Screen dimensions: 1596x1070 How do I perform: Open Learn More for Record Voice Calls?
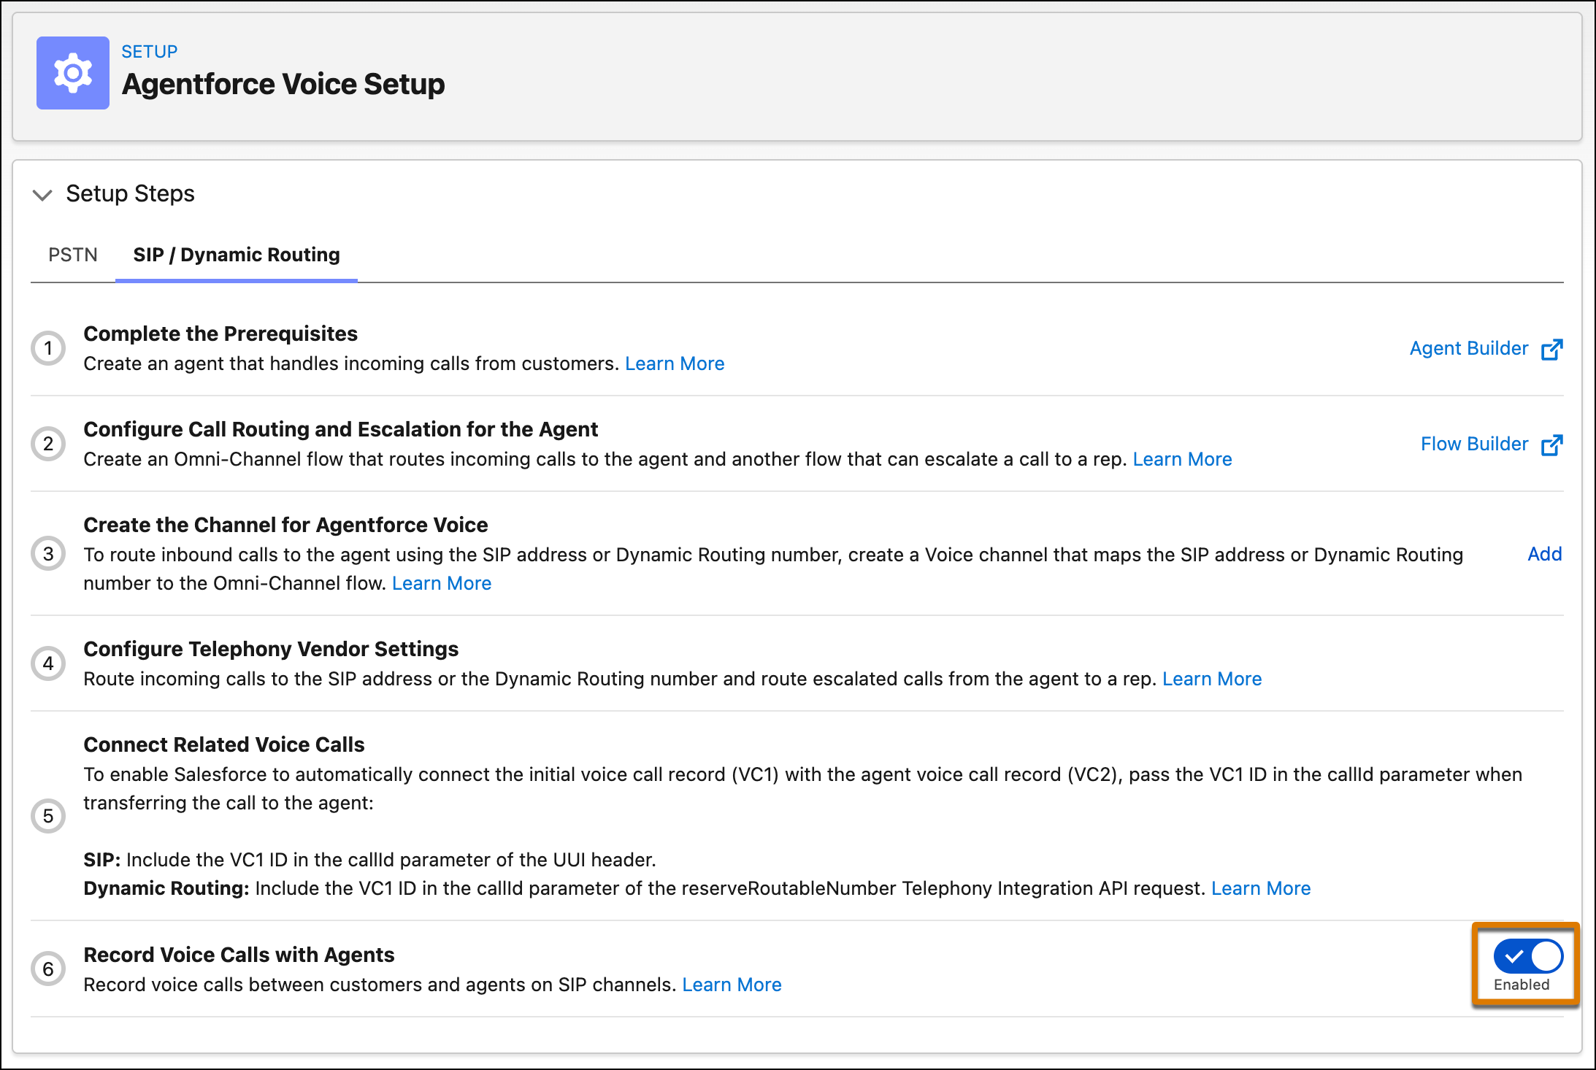click(732, 985)
